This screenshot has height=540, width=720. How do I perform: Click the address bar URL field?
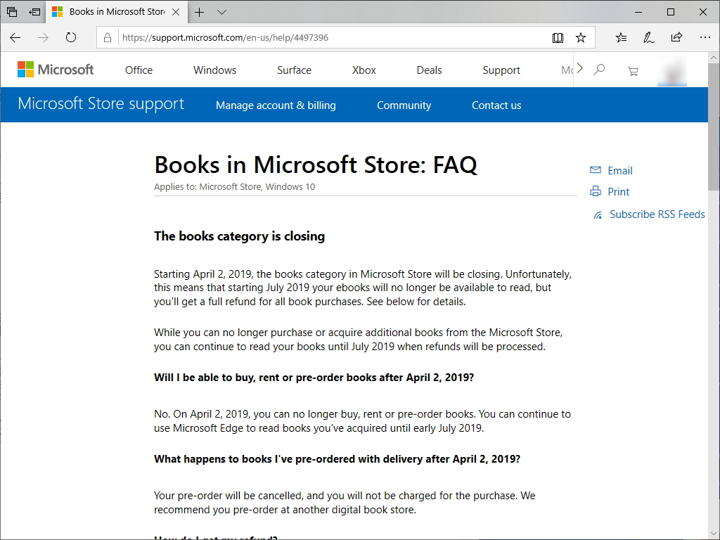[330, 38]
